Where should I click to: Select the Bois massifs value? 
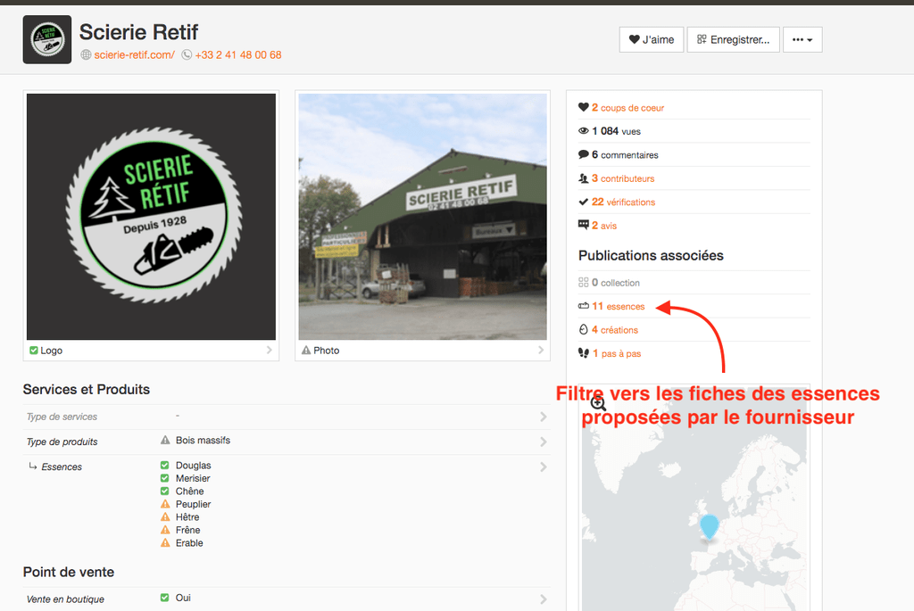point(203,441)
